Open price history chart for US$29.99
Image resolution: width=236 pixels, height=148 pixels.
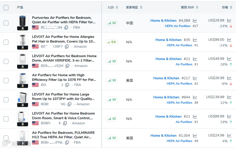[229, 20]
